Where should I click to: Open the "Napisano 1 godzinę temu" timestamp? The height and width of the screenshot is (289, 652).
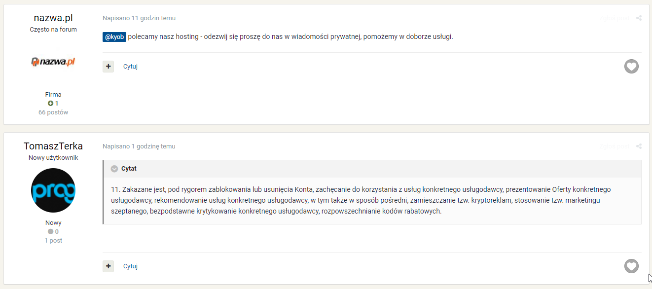pyautogui.click(x=139, y=146)
